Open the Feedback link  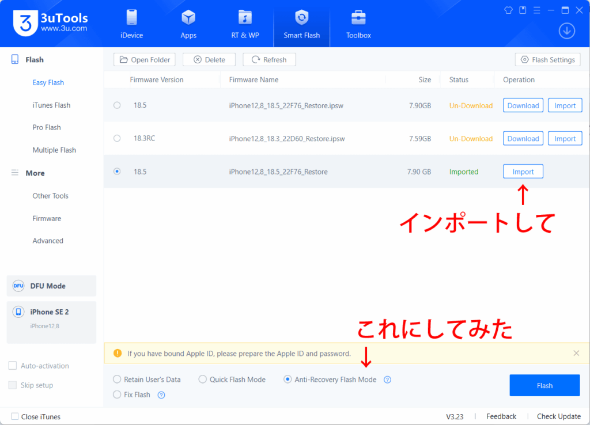click(x=501, y=416)
